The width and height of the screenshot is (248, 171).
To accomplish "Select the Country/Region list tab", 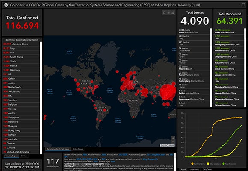I will 11,156.
